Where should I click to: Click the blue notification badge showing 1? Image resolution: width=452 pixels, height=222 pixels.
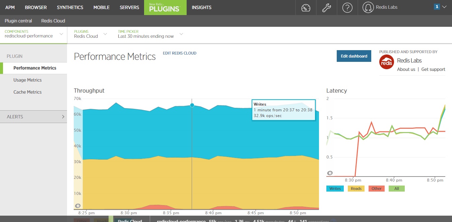click(x=437, y=7)
